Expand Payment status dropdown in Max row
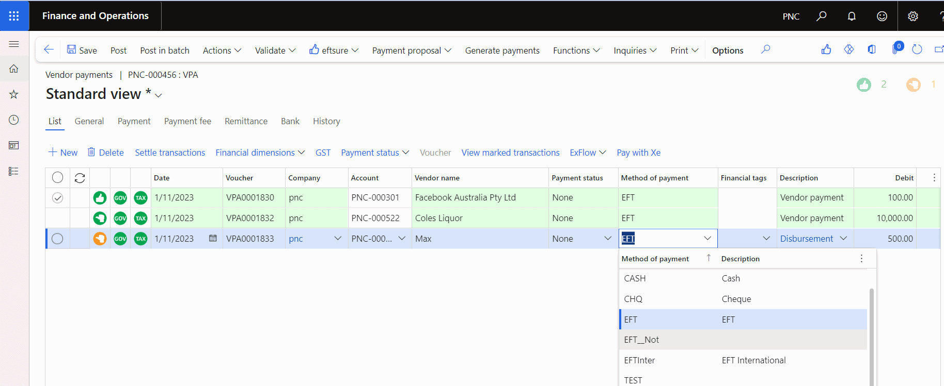This screenshot has width=944, height=386. [608, 238]
